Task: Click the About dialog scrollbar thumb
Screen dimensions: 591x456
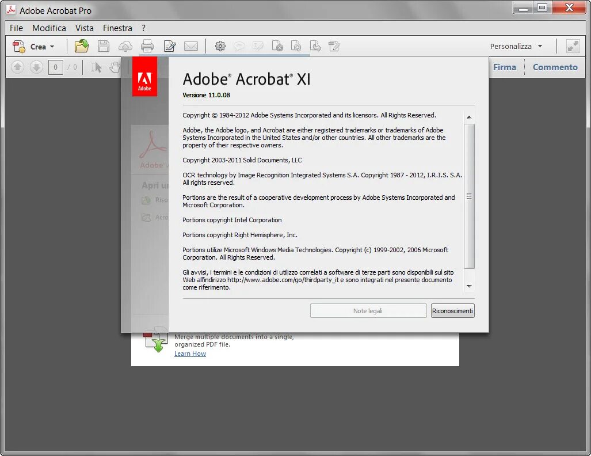Action: coord(469,196)
